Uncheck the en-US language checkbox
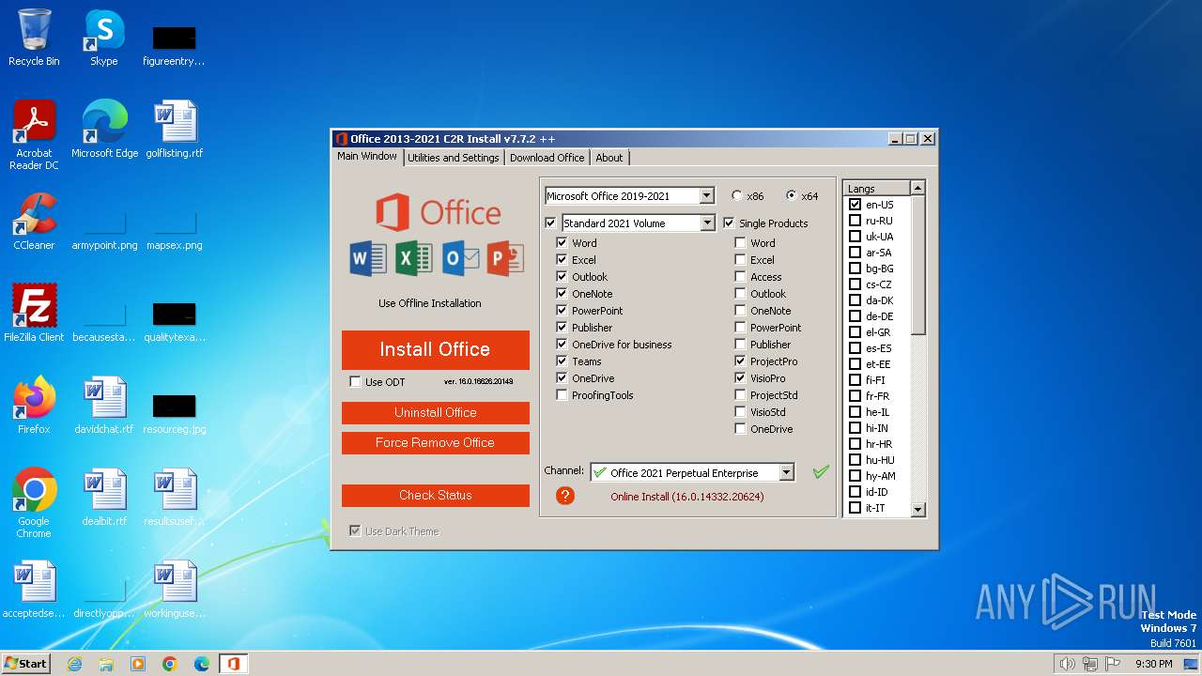The height and width of the screenshot is (676, 1202). pyautogui.click(x=855, y=205)
